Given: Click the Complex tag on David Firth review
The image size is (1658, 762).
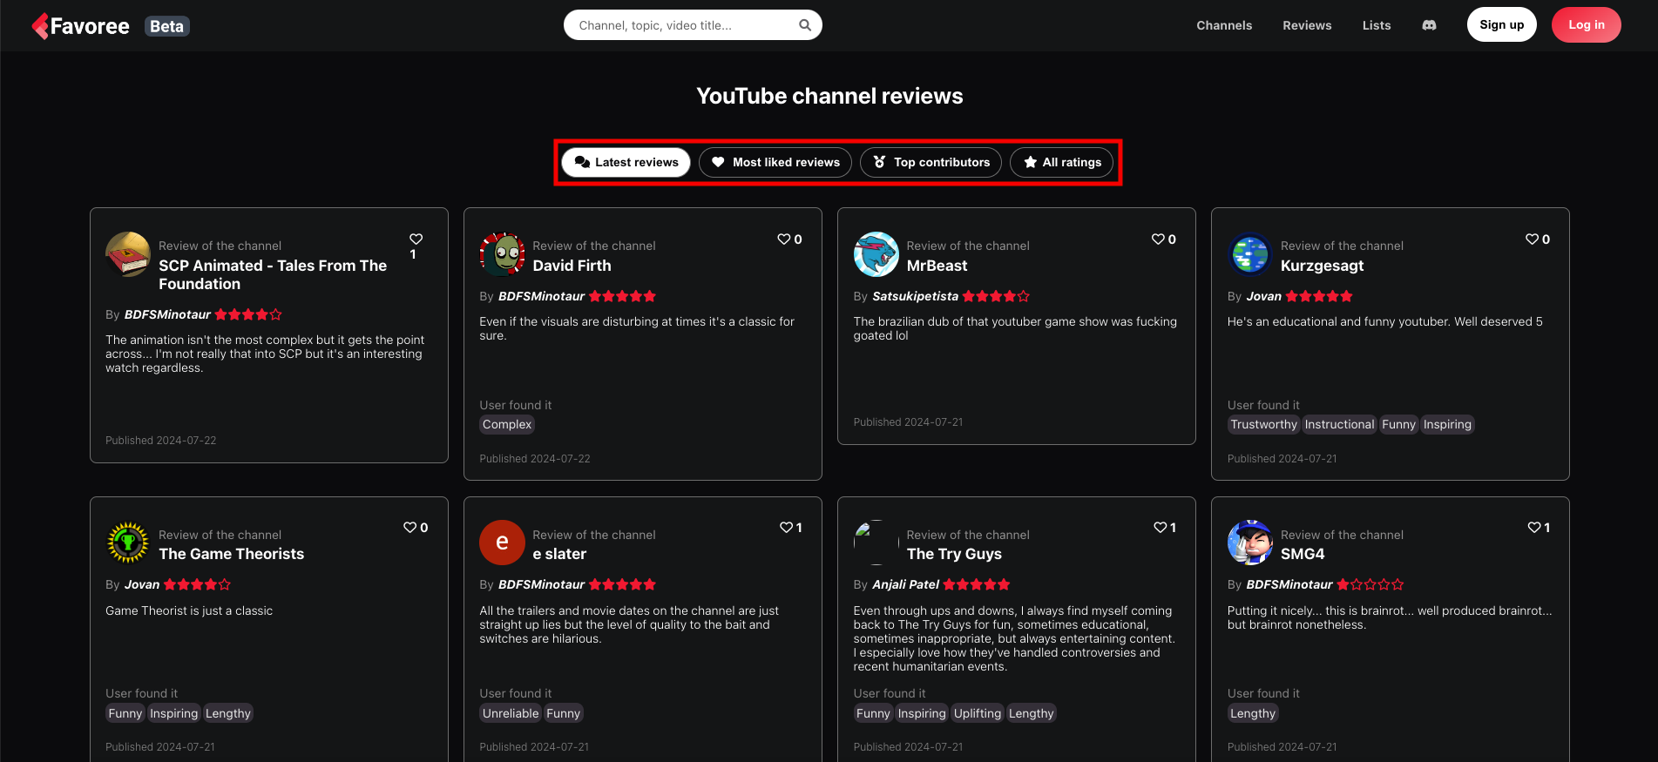Looking at the screenshot, I should pos(507,424).
